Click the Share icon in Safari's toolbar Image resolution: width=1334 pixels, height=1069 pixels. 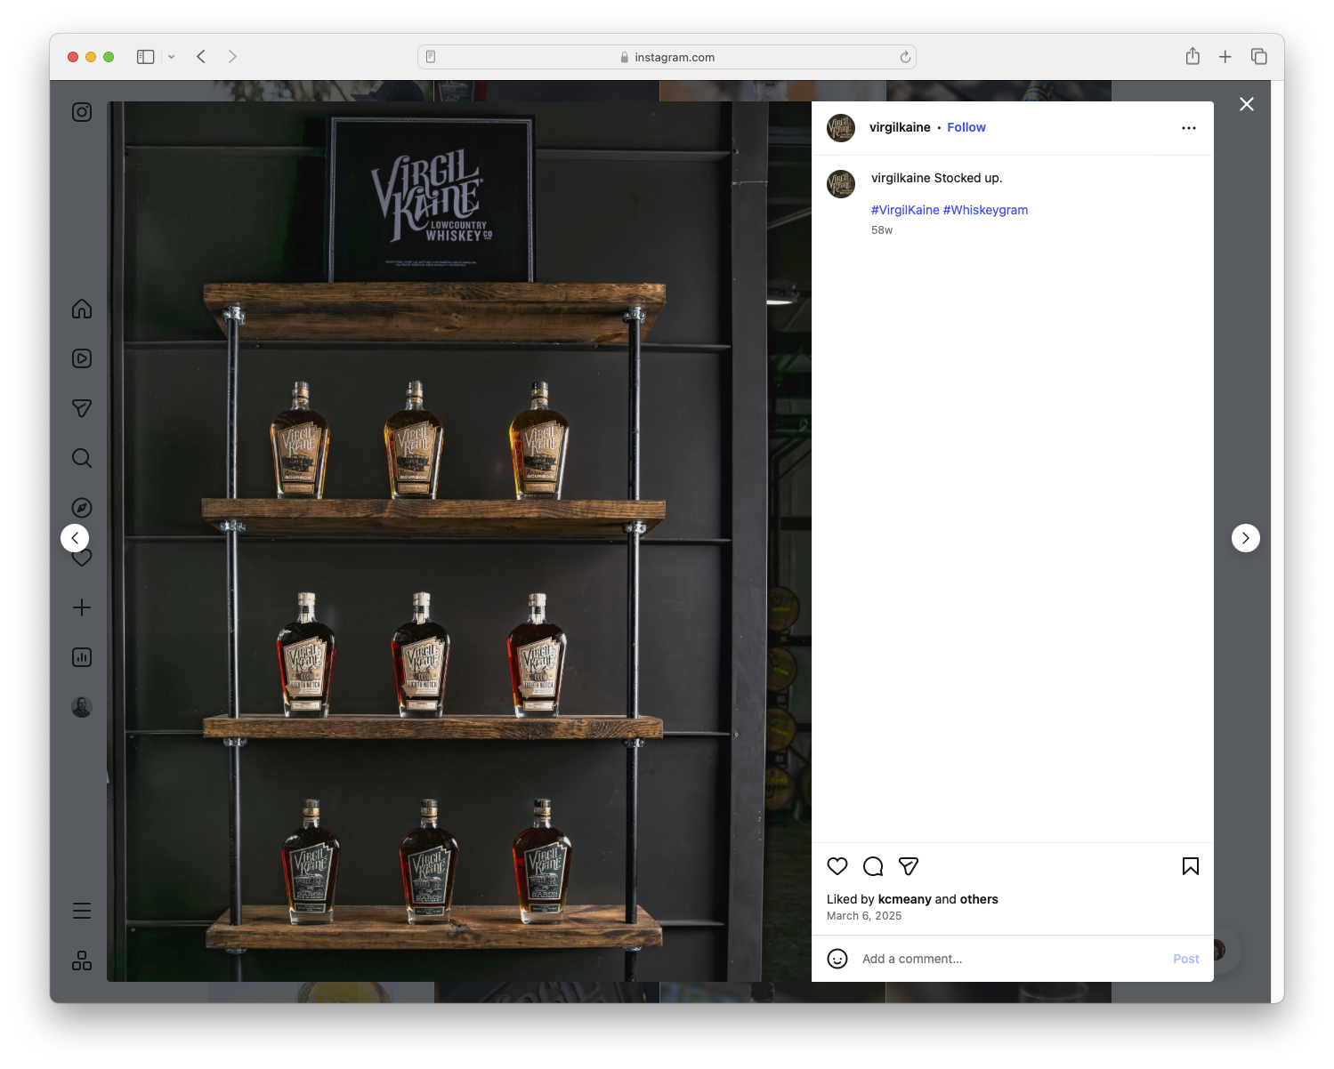1192,55
